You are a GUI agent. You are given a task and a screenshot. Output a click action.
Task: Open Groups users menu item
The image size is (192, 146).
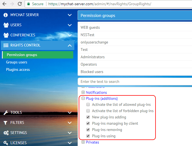point(17,62)
